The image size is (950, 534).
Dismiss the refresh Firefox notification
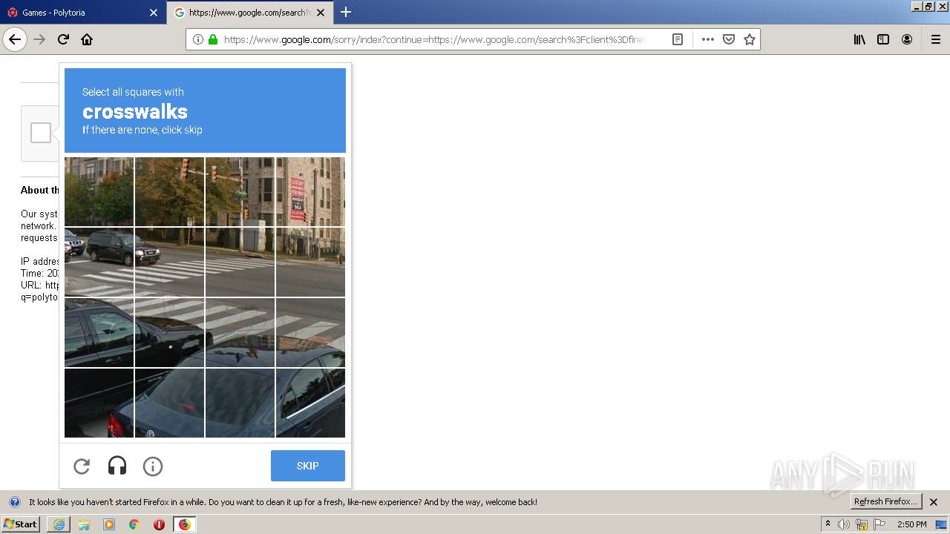(x=934, y=502)
